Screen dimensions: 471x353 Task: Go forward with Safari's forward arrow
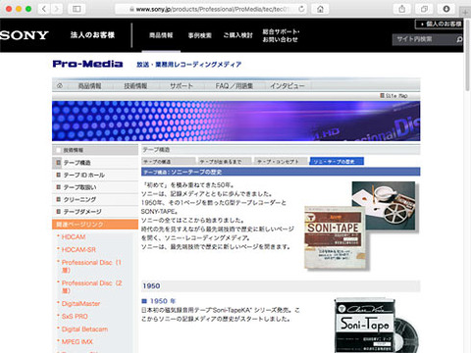coord(56,9)
